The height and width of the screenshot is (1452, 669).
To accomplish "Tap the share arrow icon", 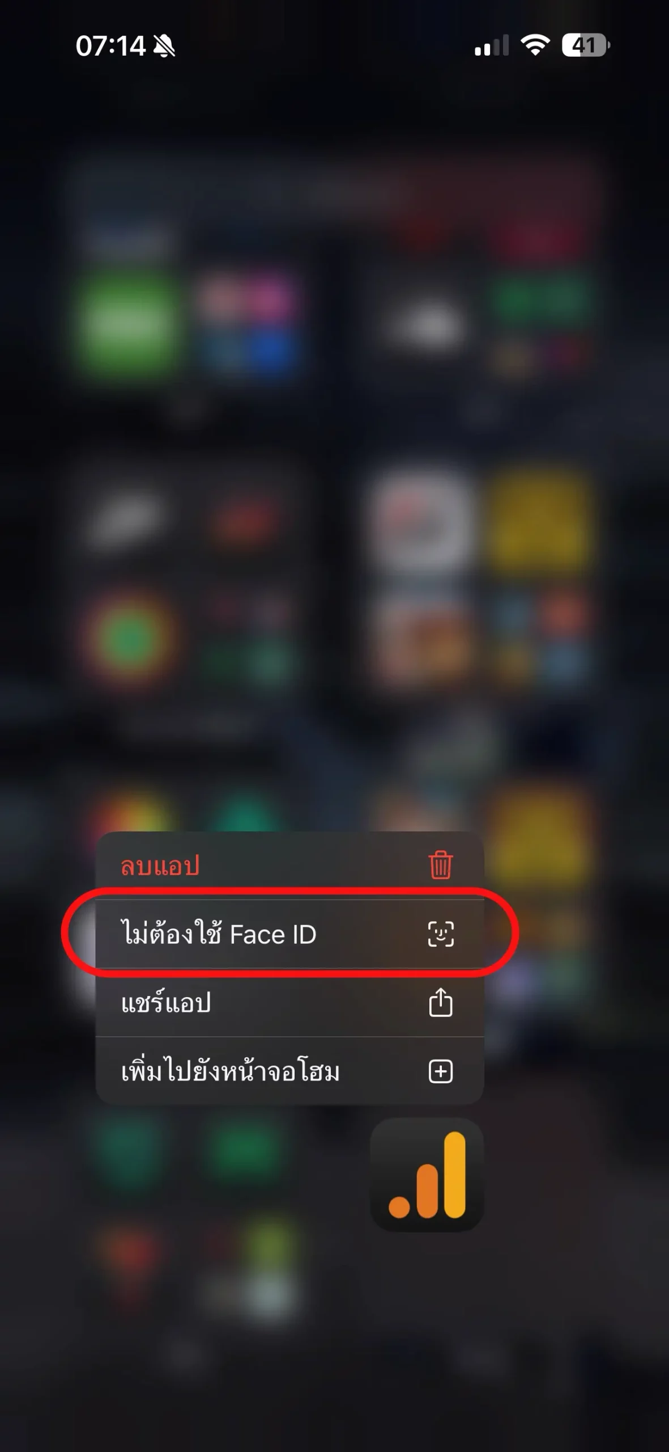I will (x=441, y=1002).
